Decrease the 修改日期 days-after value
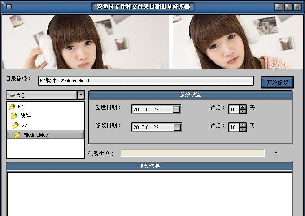This screenshot has height=216, width=305. [x=243, y=130]
